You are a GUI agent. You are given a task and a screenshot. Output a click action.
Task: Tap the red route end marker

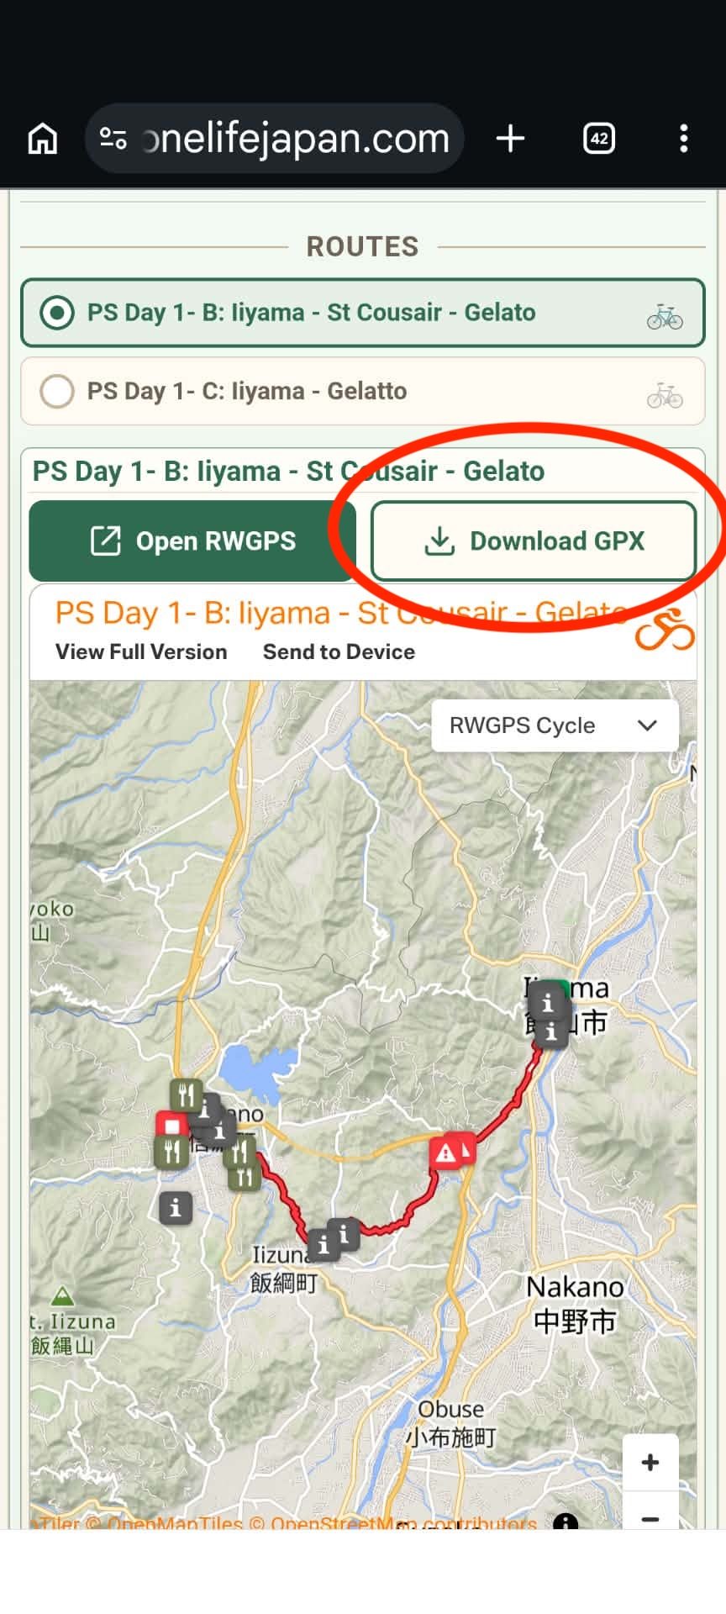(x=172, y=1126)
